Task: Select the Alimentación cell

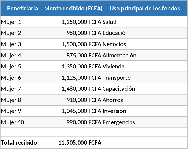Action: (x=145, y=55)
